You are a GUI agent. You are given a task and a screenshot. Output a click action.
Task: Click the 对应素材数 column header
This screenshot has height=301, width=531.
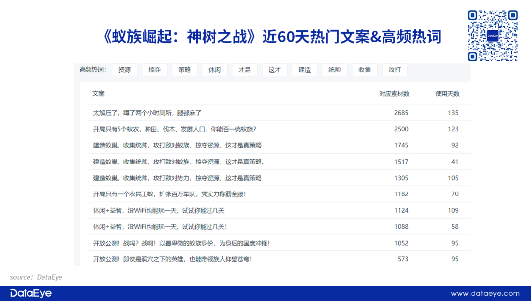coord(394,94)
